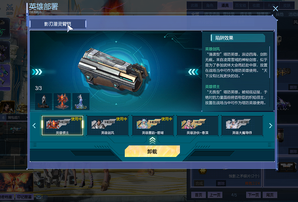Click the 卸载 unload button

(x=152, y=151)
